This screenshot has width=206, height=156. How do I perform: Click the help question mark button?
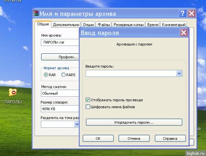click(182, 14)
